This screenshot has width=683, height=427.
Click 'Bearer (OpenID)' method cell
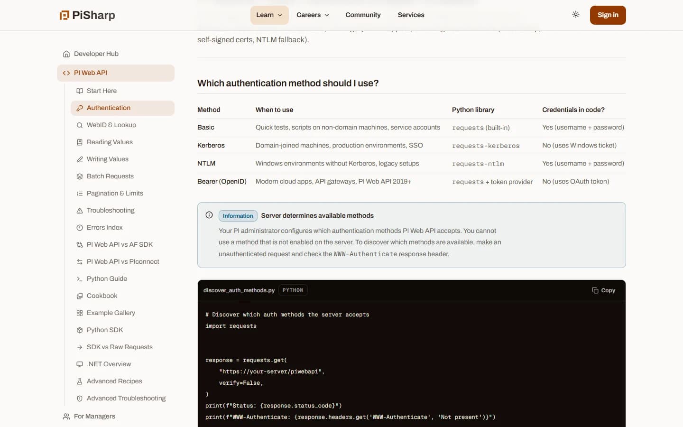(x=222, y=182)
